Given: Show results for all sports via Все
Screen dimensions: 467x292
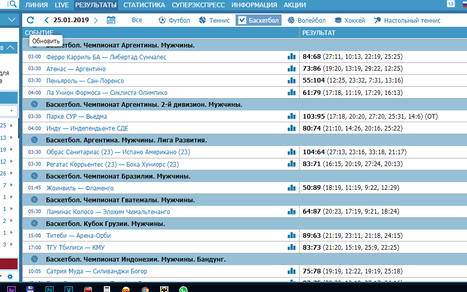Looking at the screenshot, I should pyautogui.click(x=137, y=21).
